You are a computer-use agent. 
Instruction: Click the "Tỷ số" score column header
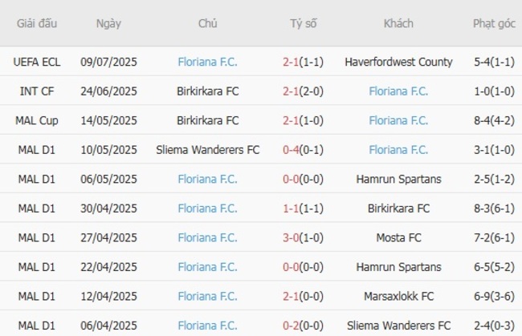(304, 23)
